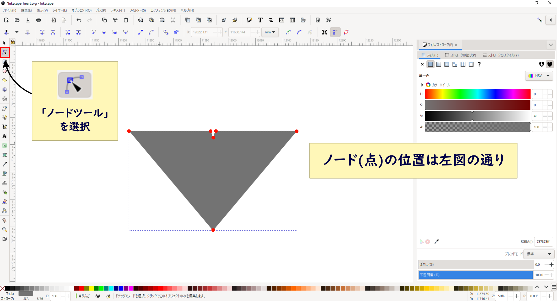Screen dimensions: 557x301
Task: Click the unknown paint question mark button
Action: (x=479, y=64)
